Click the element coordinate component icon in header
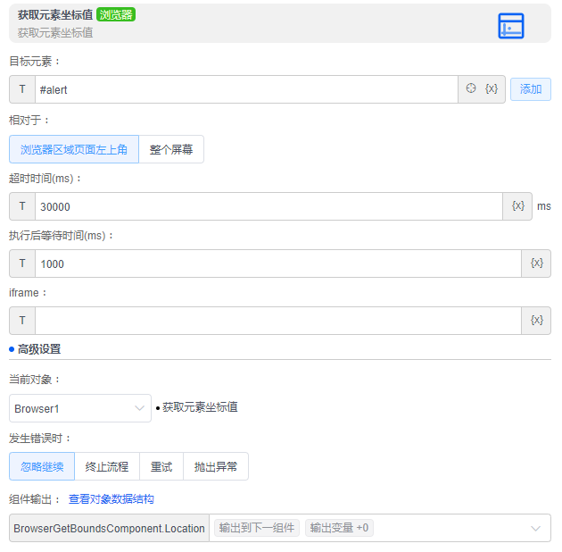 [511, 26]
